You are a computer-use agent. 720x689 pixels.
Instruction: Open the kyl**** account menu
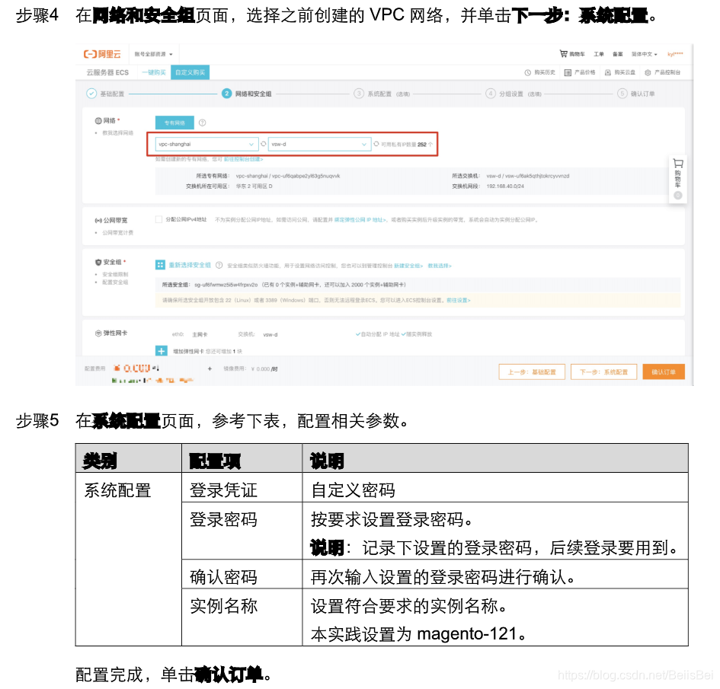pyautogui.click(x=675, y=54)
